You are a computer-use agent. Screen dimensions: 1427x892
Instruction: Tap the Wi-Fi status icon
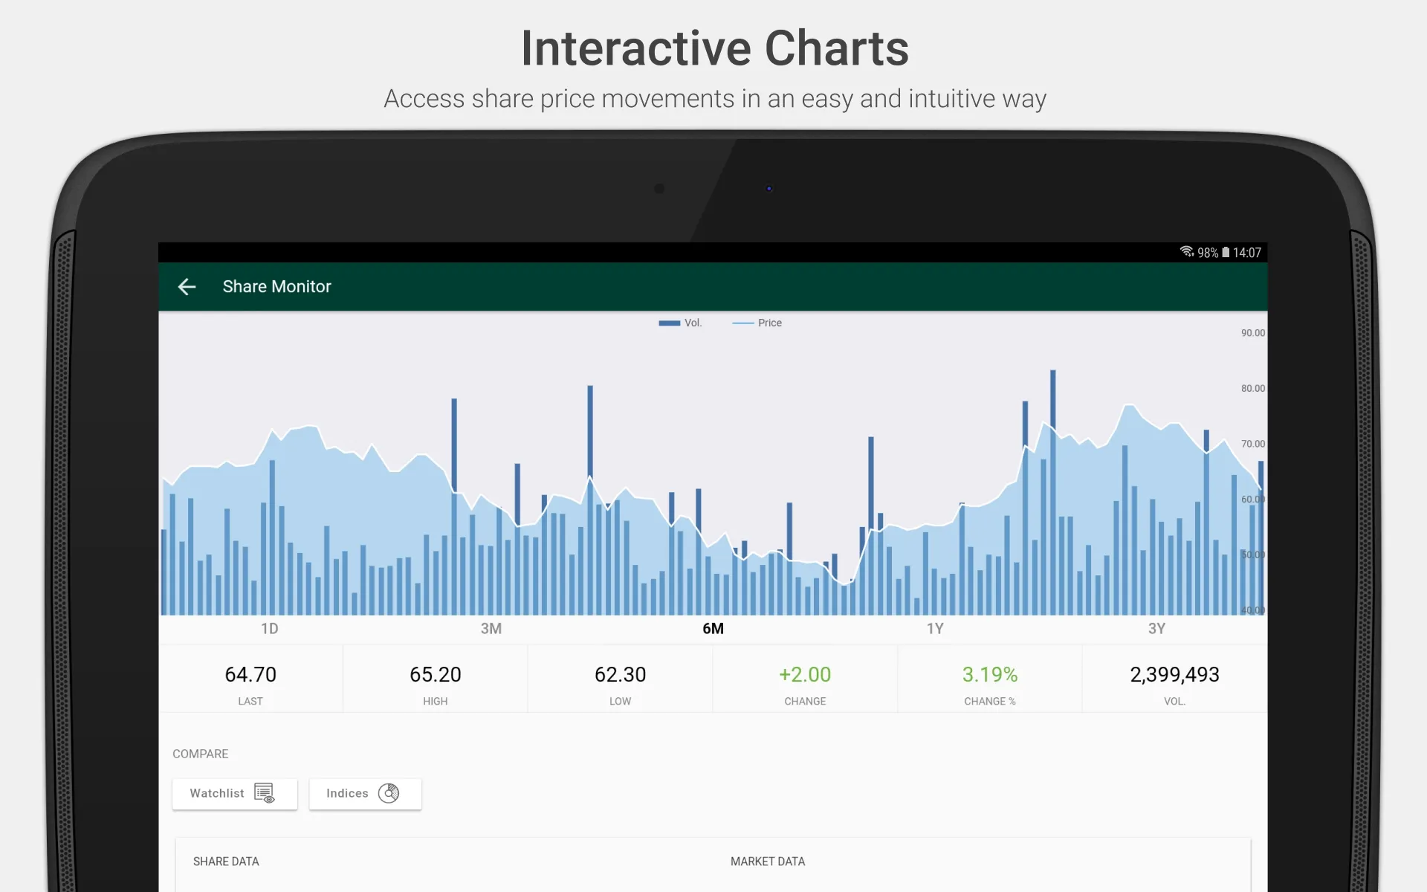tap(1187, 252)
